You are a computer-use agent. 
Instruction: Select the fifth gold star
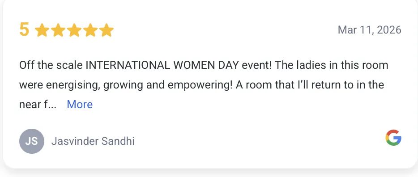tap(107, 30)
